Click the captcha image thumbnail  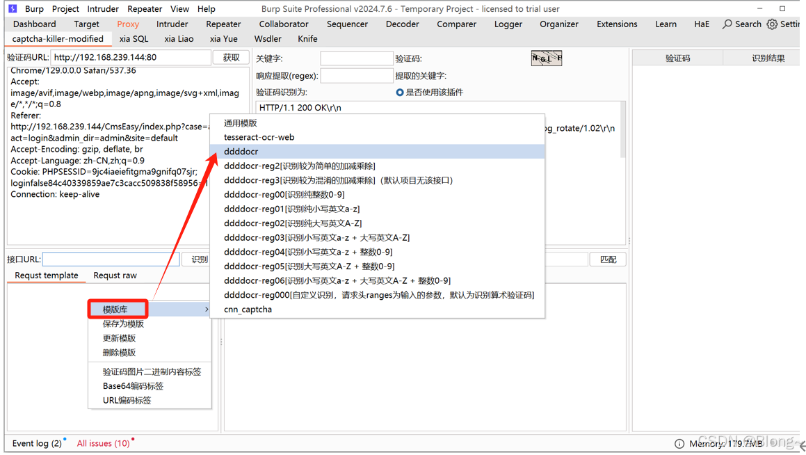pos(547,58)
